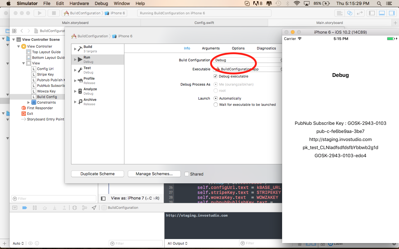Image resolution: width=399 pixels, height=249 pixels.
Task: Pause program execution icon
Action: click(x=35, y=208)
